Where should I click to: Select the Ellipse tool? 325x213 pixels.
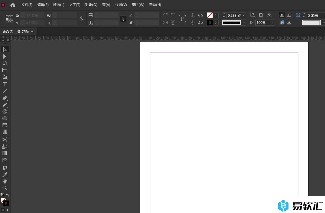click(5, 118)
